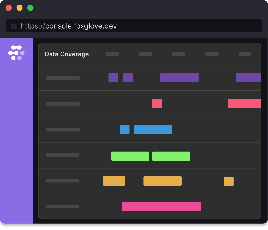Click the first timestamp marker in the header
This screenshot has width=268, height=230.
pyautogui.click(x=112, y=54)
